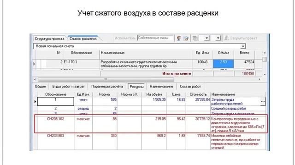The width and height of the screenshot is (295, 165).
Task: Click the upper table scroll up arrow
Action: click(x=265, y=53)
